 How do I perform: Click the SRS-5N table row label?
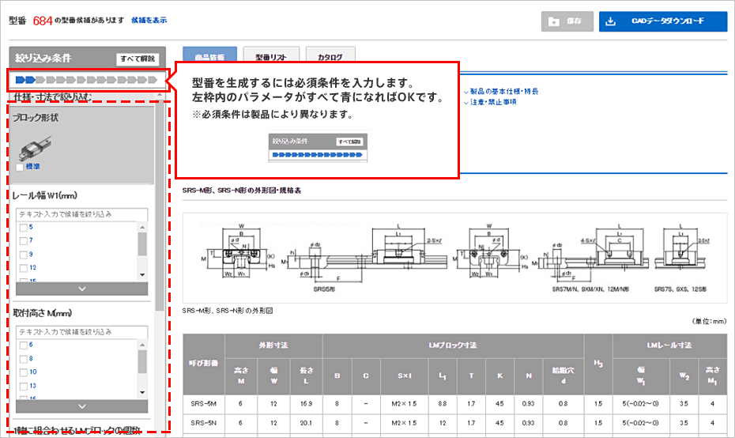203,423
